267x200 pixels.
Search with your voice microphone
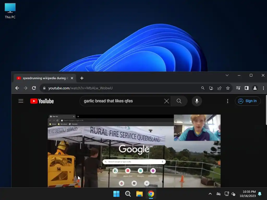(197, 101)
